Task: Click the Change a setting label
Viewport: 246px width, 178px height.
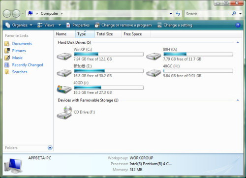Action: [x=178, y=25]
